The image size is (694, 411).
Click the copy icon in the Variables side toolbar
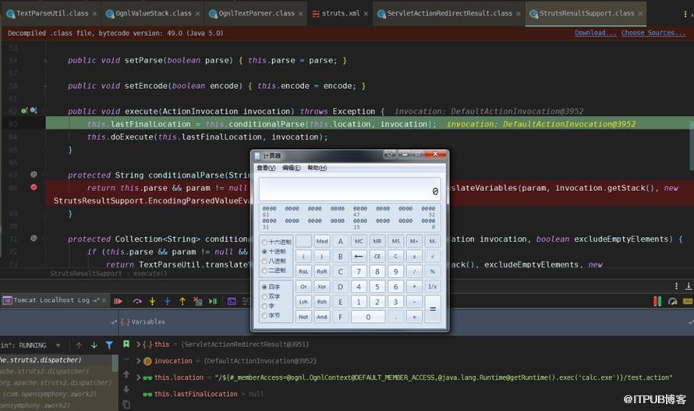(x=126, y=404)
